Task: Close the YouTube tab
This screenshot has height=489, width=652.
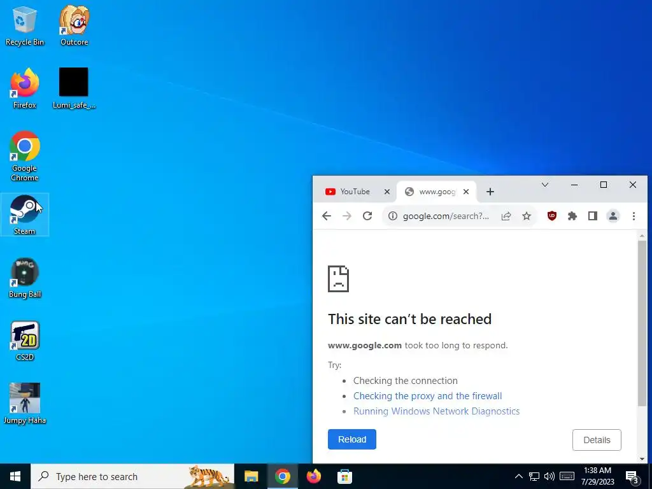Action: pos(386,192)
